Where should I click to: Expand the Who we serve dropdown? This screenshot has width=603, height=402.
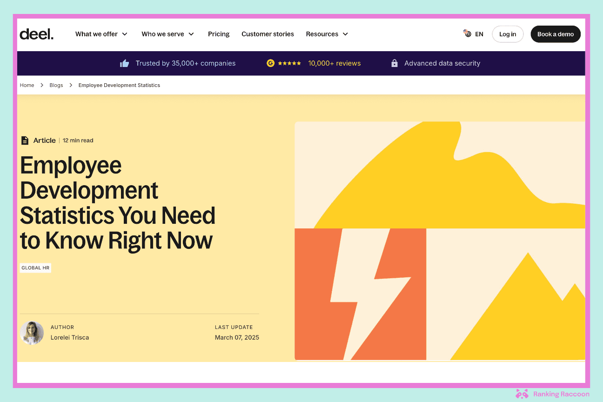pyautogui.click(x=167, y=34)
